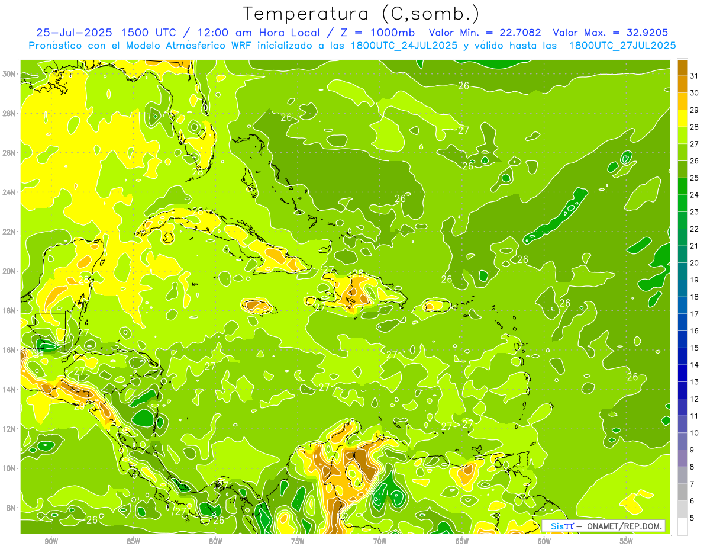Click the colorbar scale number 31
This screenshot has height=549, width=710.
pyautogui.click(x=695, y=76)
